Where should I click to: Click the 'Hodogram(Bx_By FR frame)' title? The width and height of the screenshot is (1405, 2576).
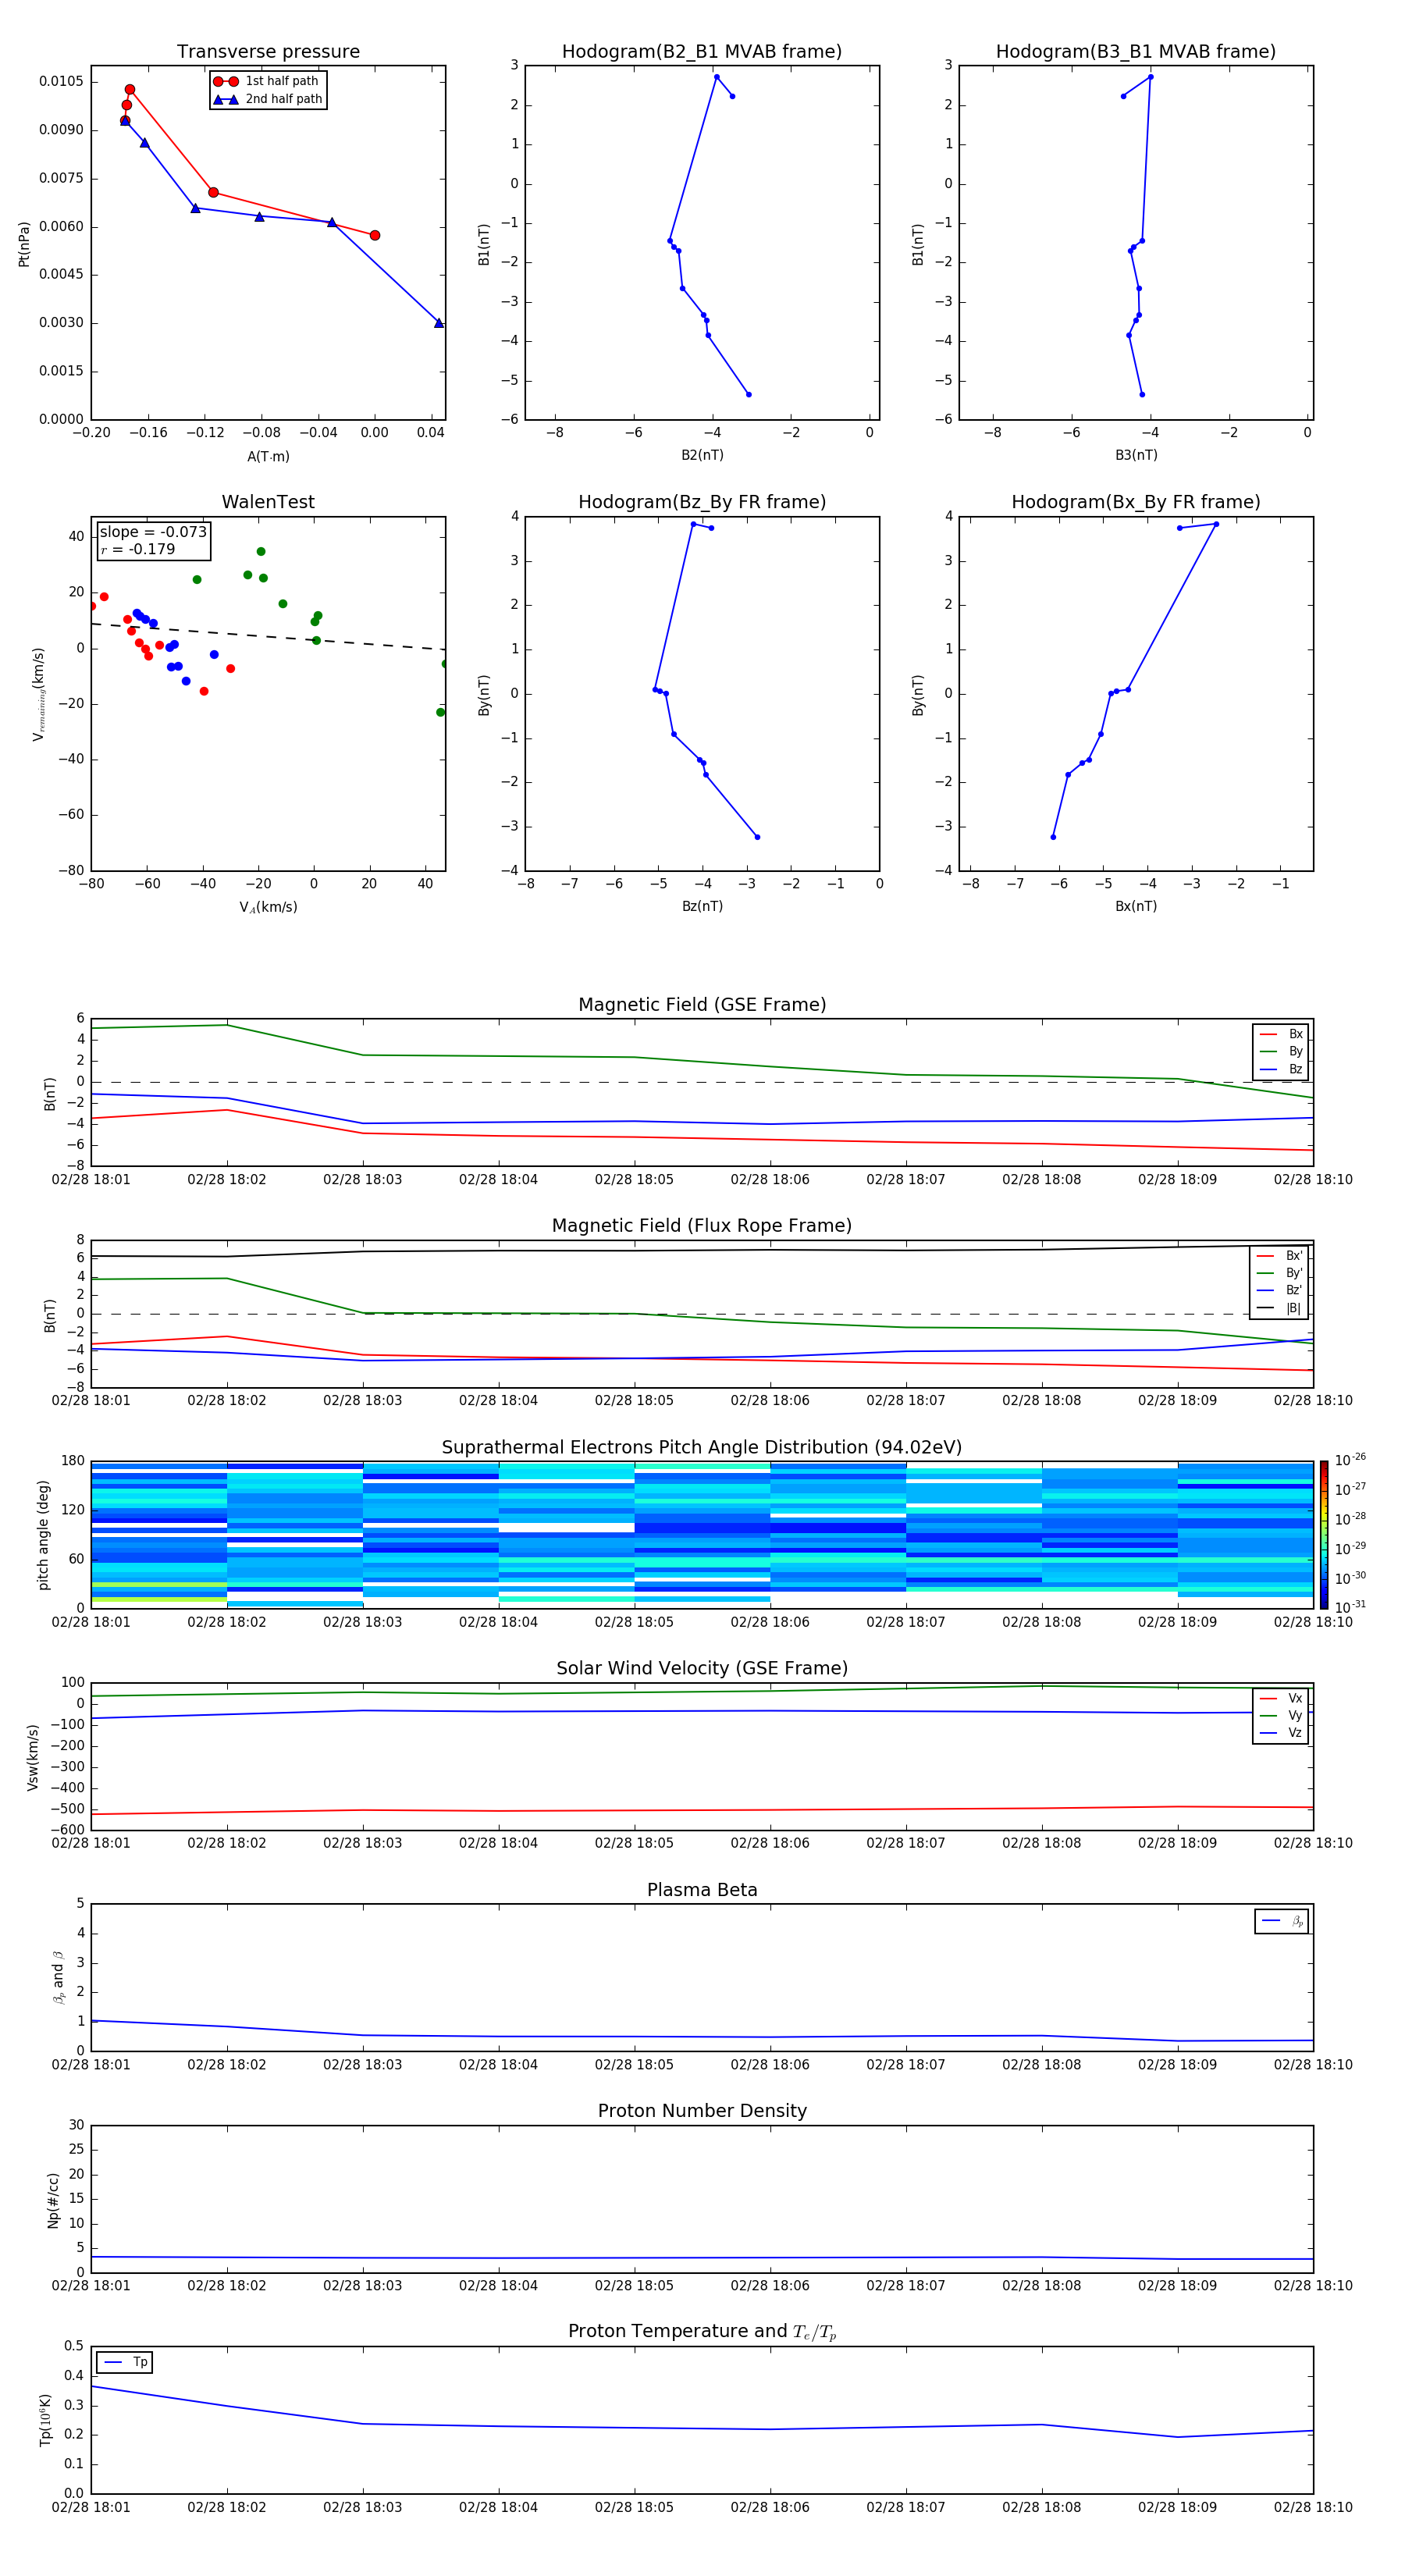click(x=1136, y=502)
